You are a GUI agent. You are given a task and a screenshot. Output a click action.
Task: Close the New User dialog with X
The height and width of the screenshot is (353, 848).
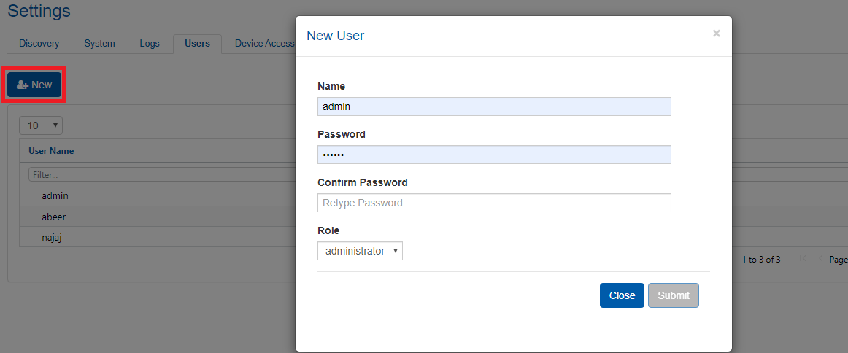click(716, 34)
